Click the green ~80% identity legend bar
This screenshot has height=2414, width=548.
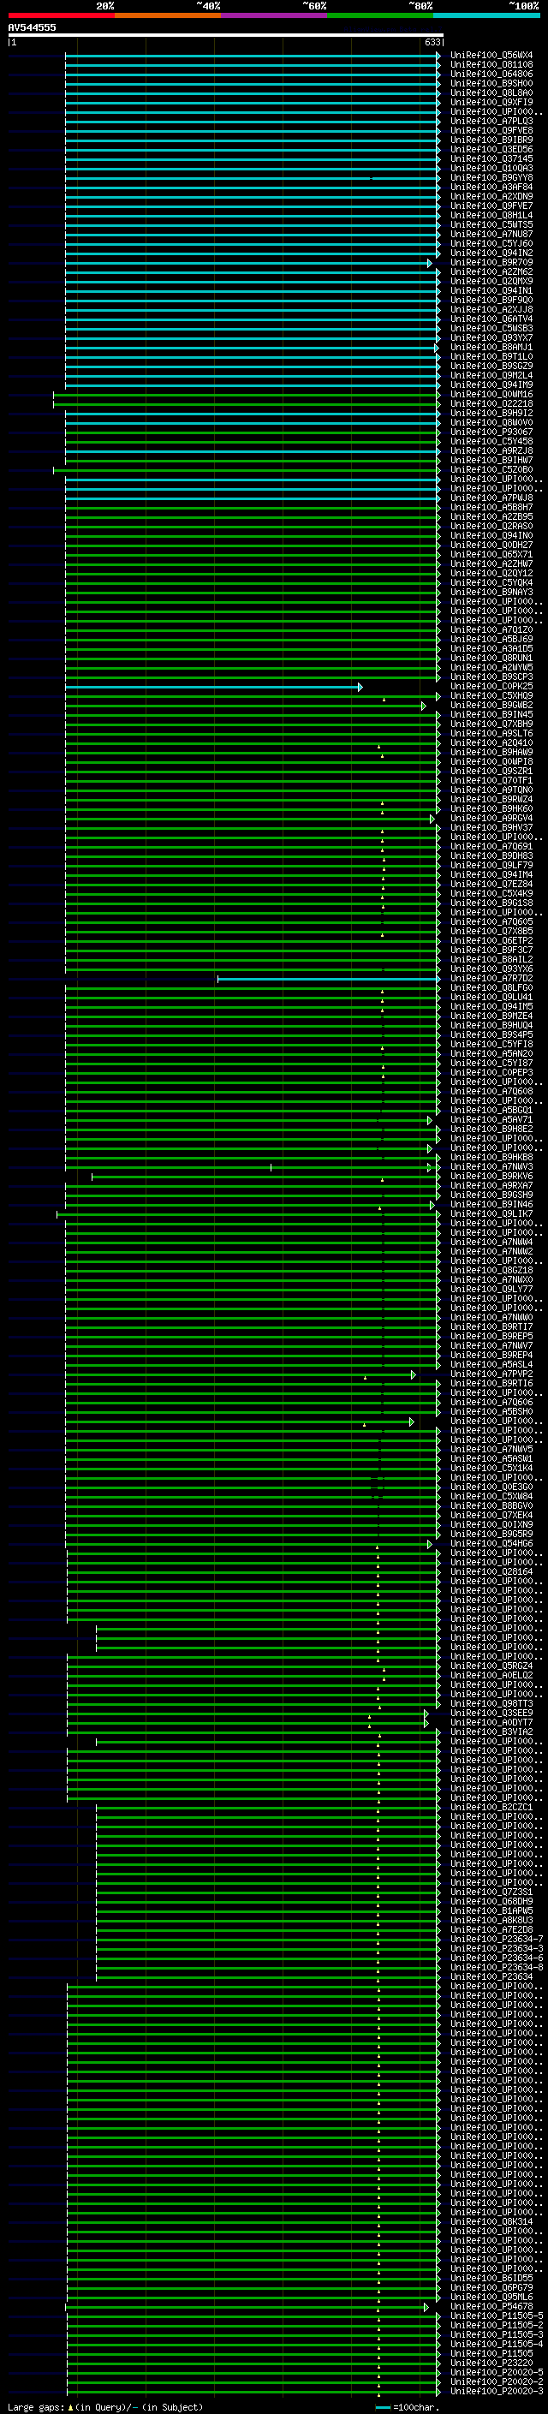(x=380, y=15)
